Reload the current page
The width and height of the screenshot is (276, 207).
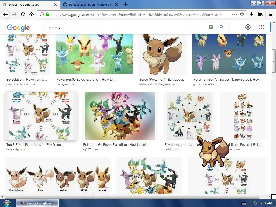click(x=23, y=14)
